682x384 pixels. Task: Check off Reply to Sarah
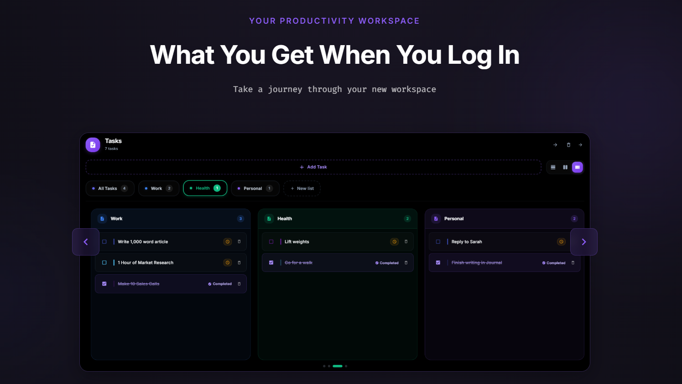click(x=438, y=242)
